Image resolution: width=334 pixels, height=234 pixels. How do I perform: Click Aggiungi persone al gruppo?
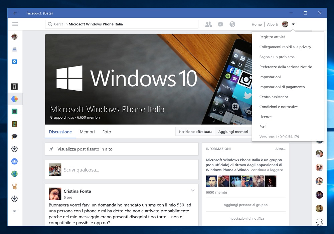pos(245,205)
